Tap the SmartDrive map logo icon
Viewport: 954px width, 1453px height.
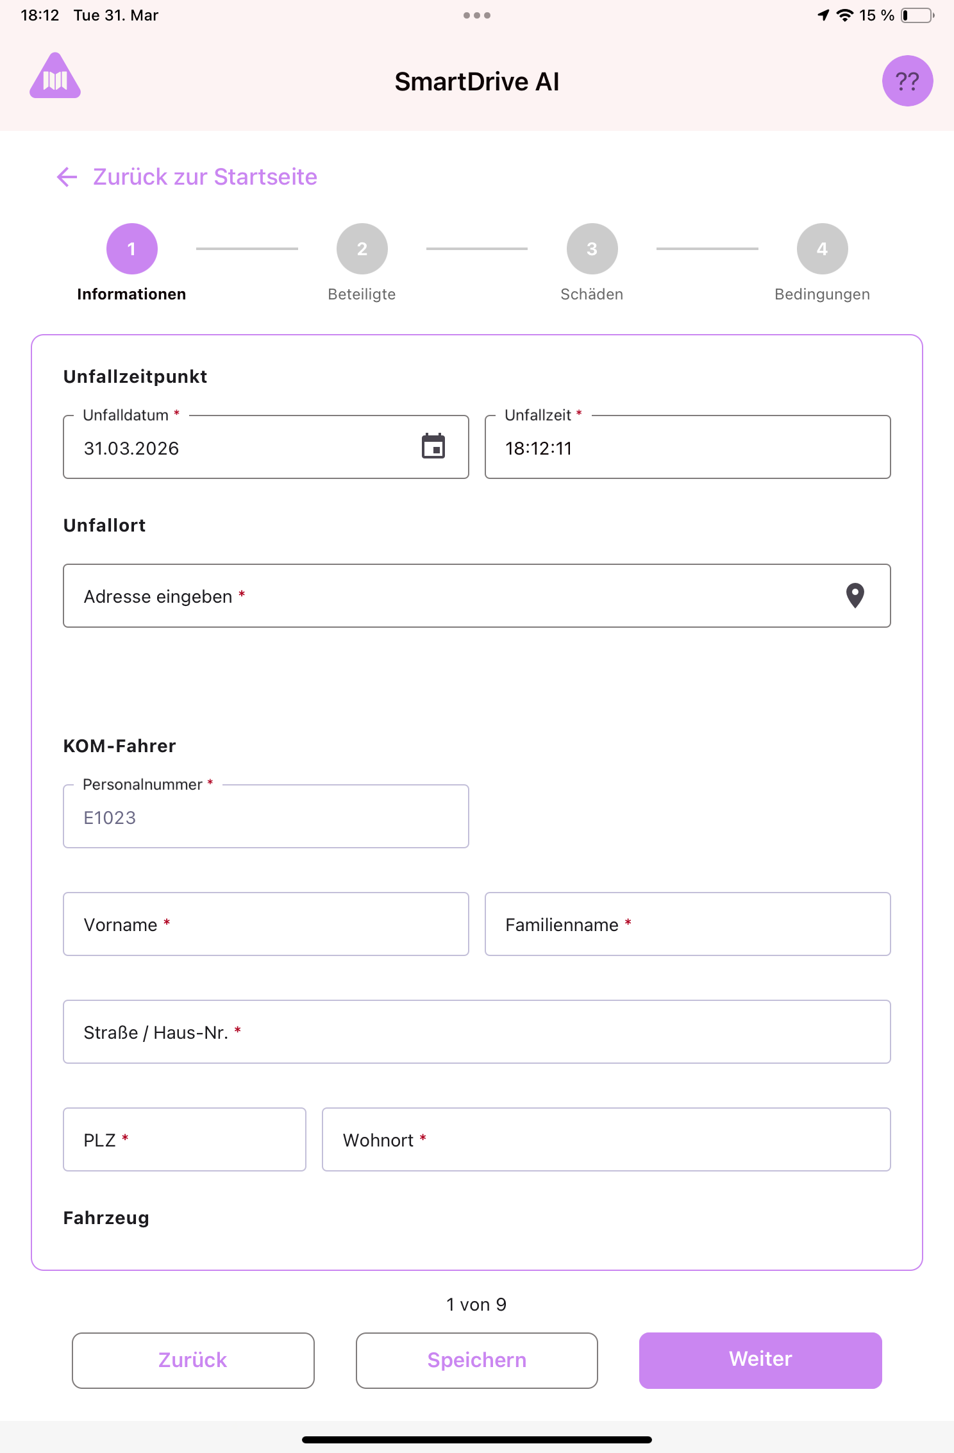[x=55, y=77]
